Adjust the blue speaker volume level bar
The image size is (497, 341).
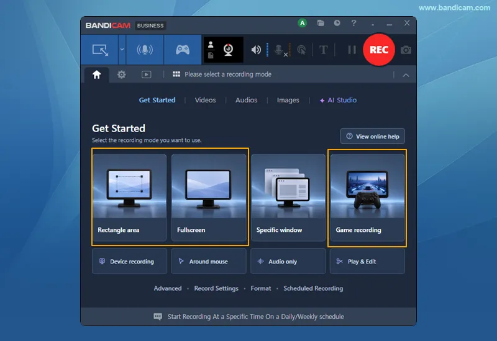point(267,50)
